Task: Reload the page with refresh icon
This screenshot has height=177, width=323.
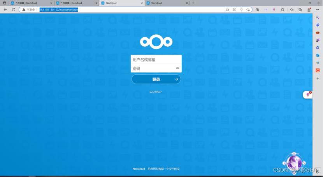Action: click(x=14, y=10)
